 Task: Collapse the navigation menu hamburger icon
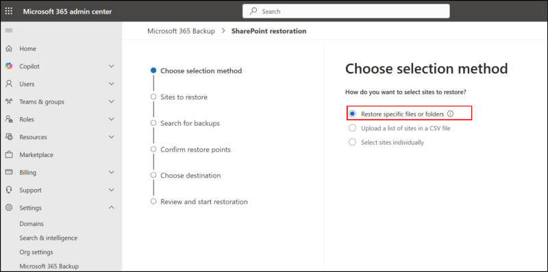9,30
